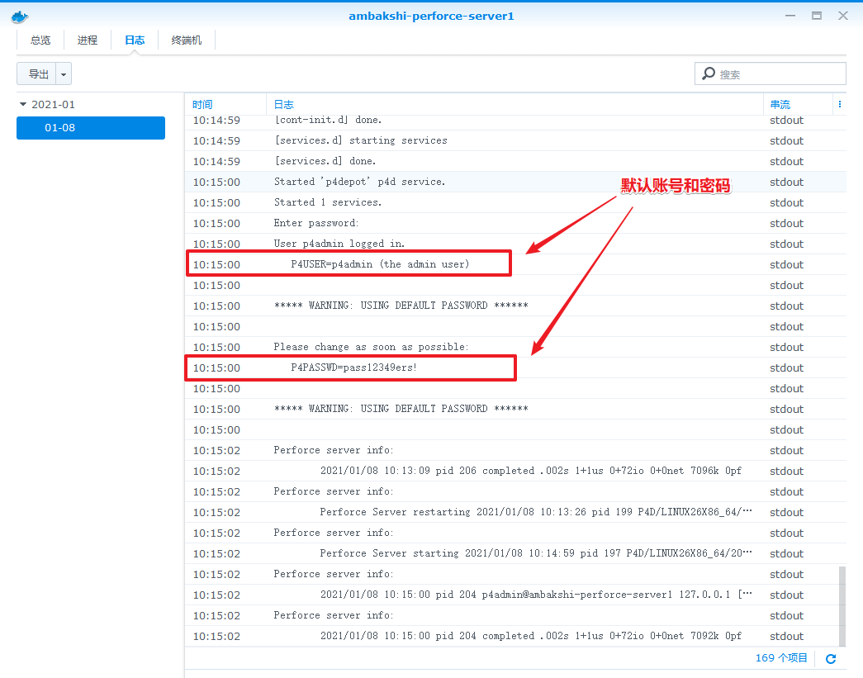Click the 169 个项目 item count

(x=781, y=658)
